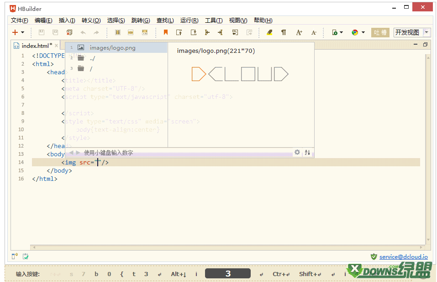Choose the ../ parent folder suggestion
Viewport: 437px width, 282px height.
[x=116, y=58]
